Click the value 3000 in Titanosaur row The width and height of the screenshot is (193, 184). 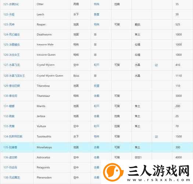[x=179, y=96]
